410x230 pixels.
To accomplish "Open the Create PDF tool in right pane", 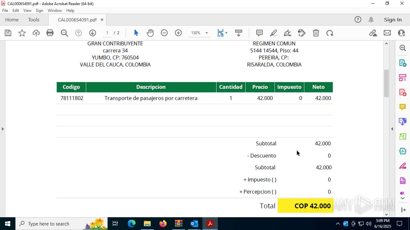I will (x=403, y=92).
